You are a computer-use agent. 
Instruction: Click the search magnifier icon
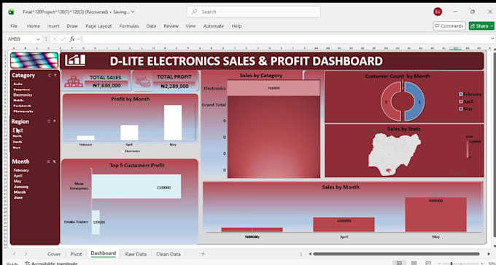(195, 12)
